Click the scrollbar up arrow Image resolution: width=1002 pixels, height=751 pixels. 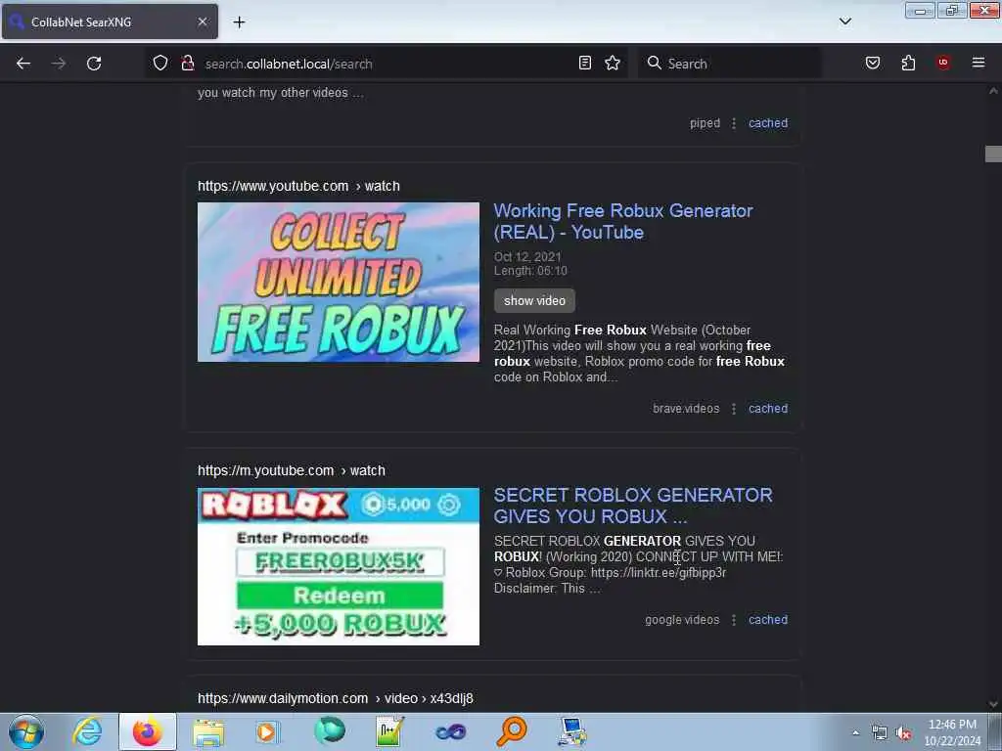click(x=993, y=91)
